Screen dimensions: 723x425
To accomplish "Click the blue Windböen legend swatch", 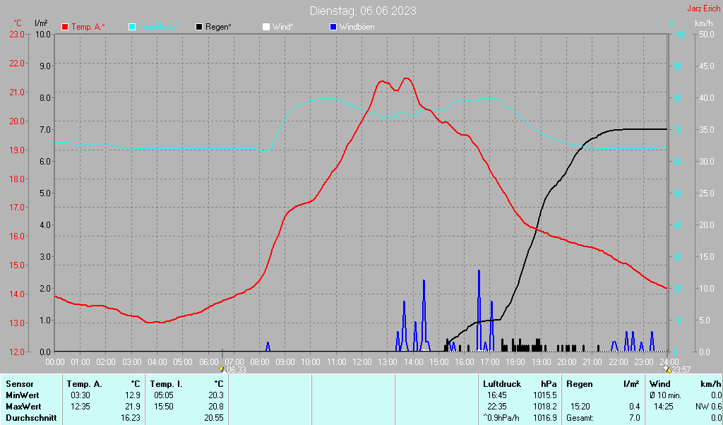I will (333, 28).
